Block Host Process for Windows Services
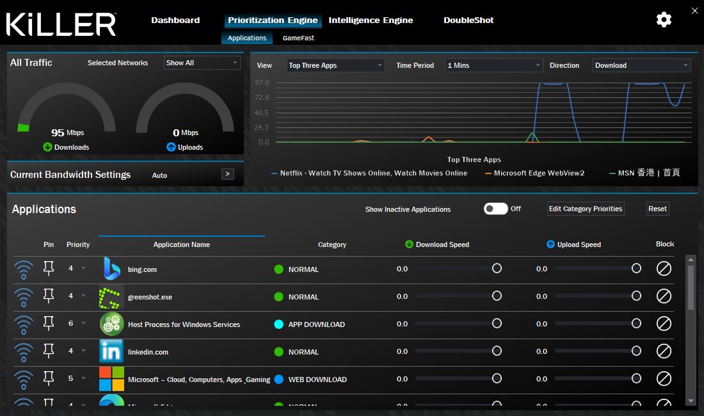 point(664,324)
